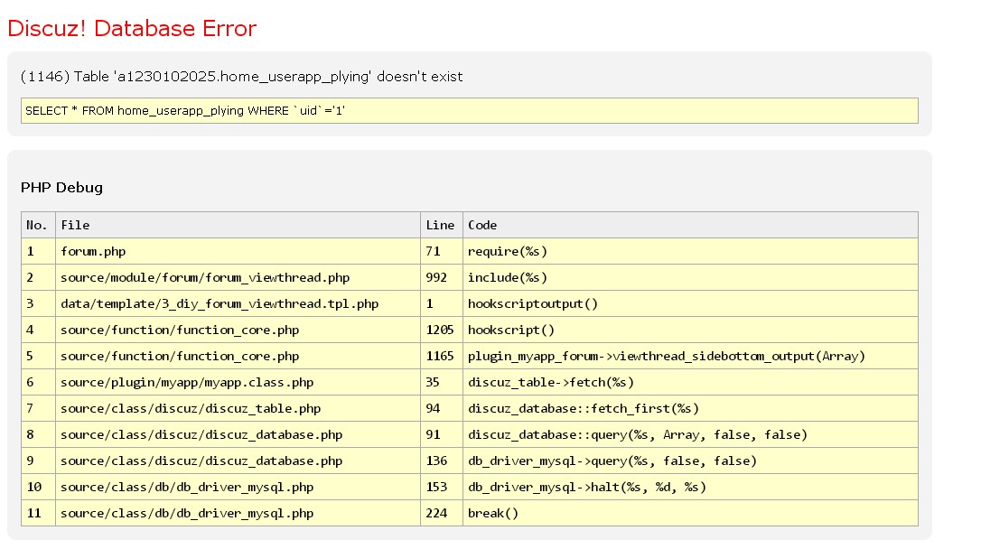The image size is (981, 549).
Task: Select the myapp.class.php file path
Action: click(x=187, y=382)
